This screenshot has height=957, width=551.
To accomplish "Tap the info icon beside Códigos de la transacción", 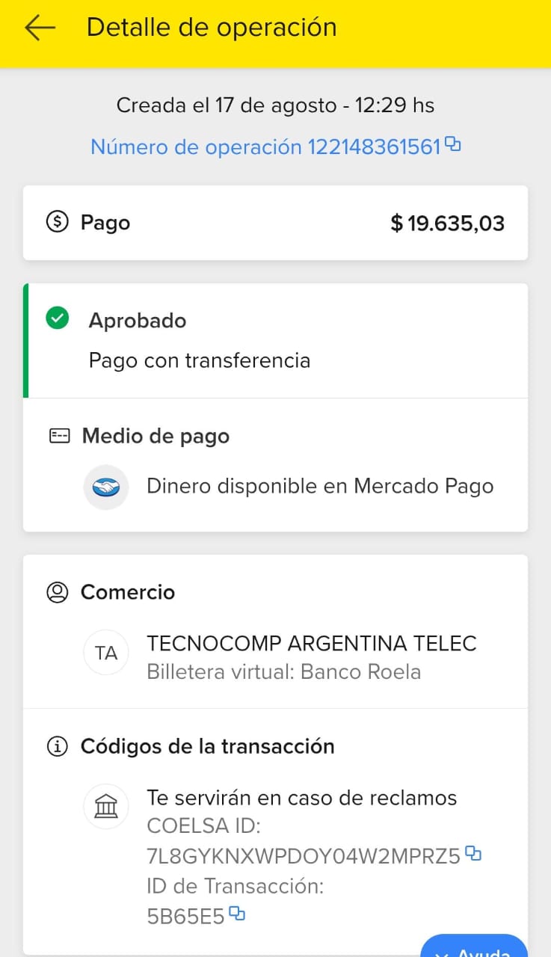I will pos(57,746).
